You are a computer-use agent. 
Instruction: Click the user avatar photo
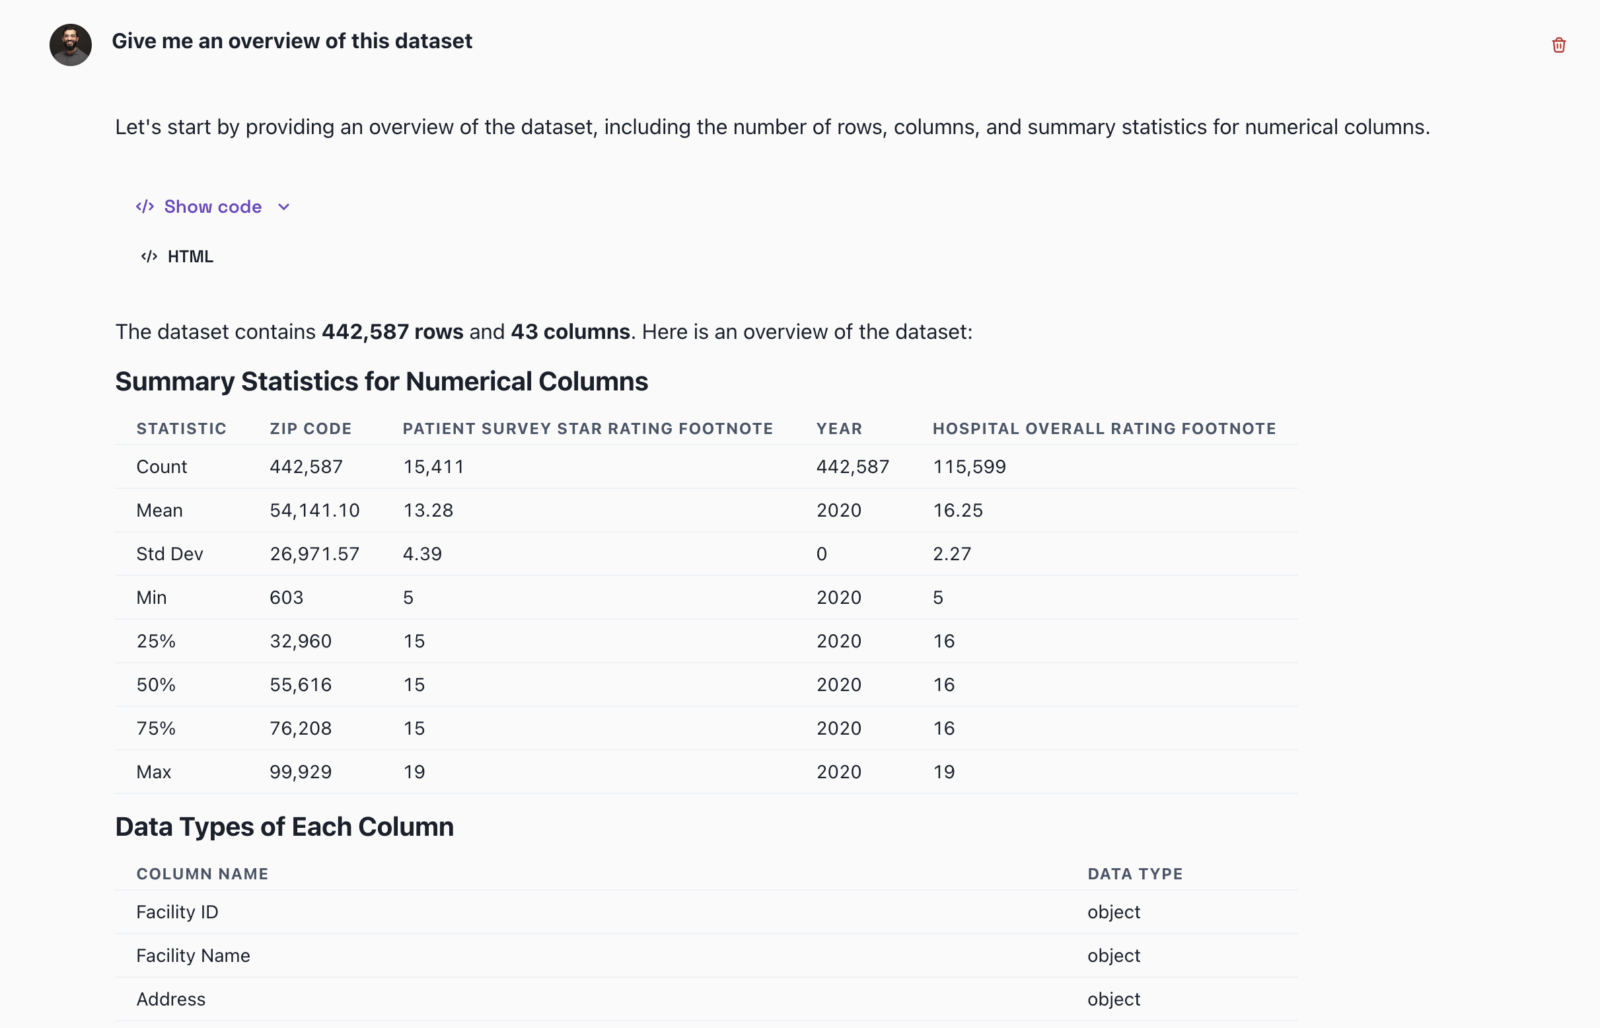click(71, 45)
